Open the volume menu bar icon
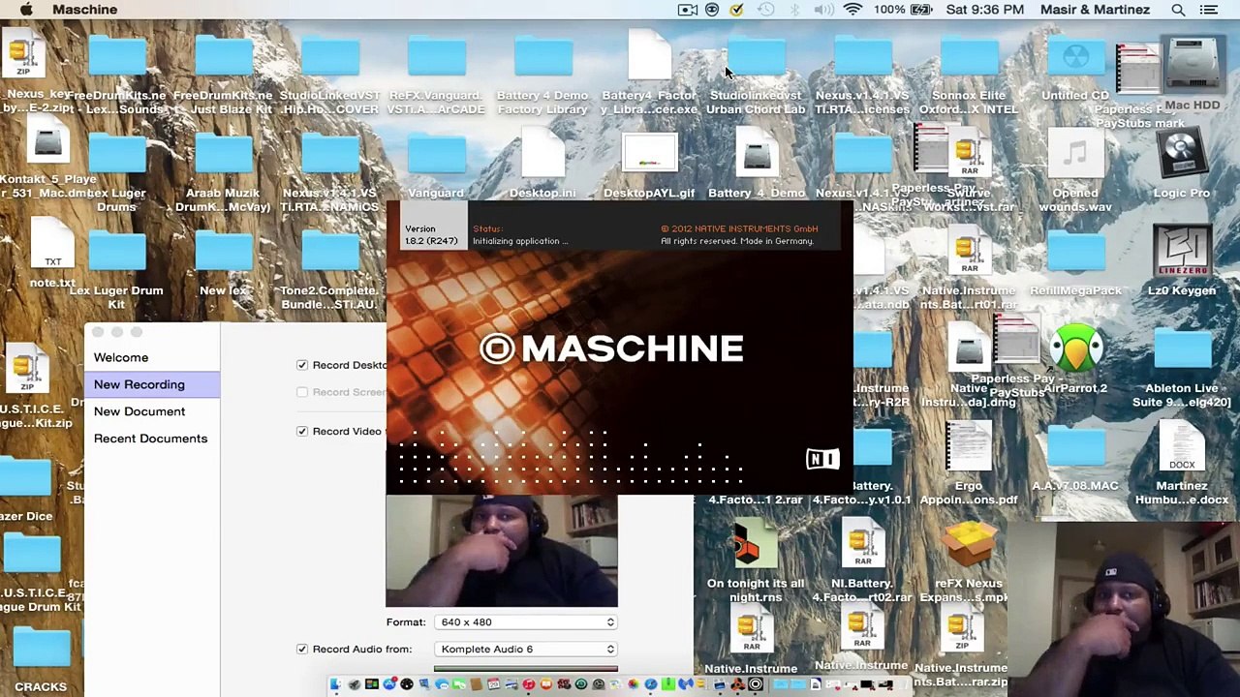The width and height of the screenshot is (1240, 697). 823,10
